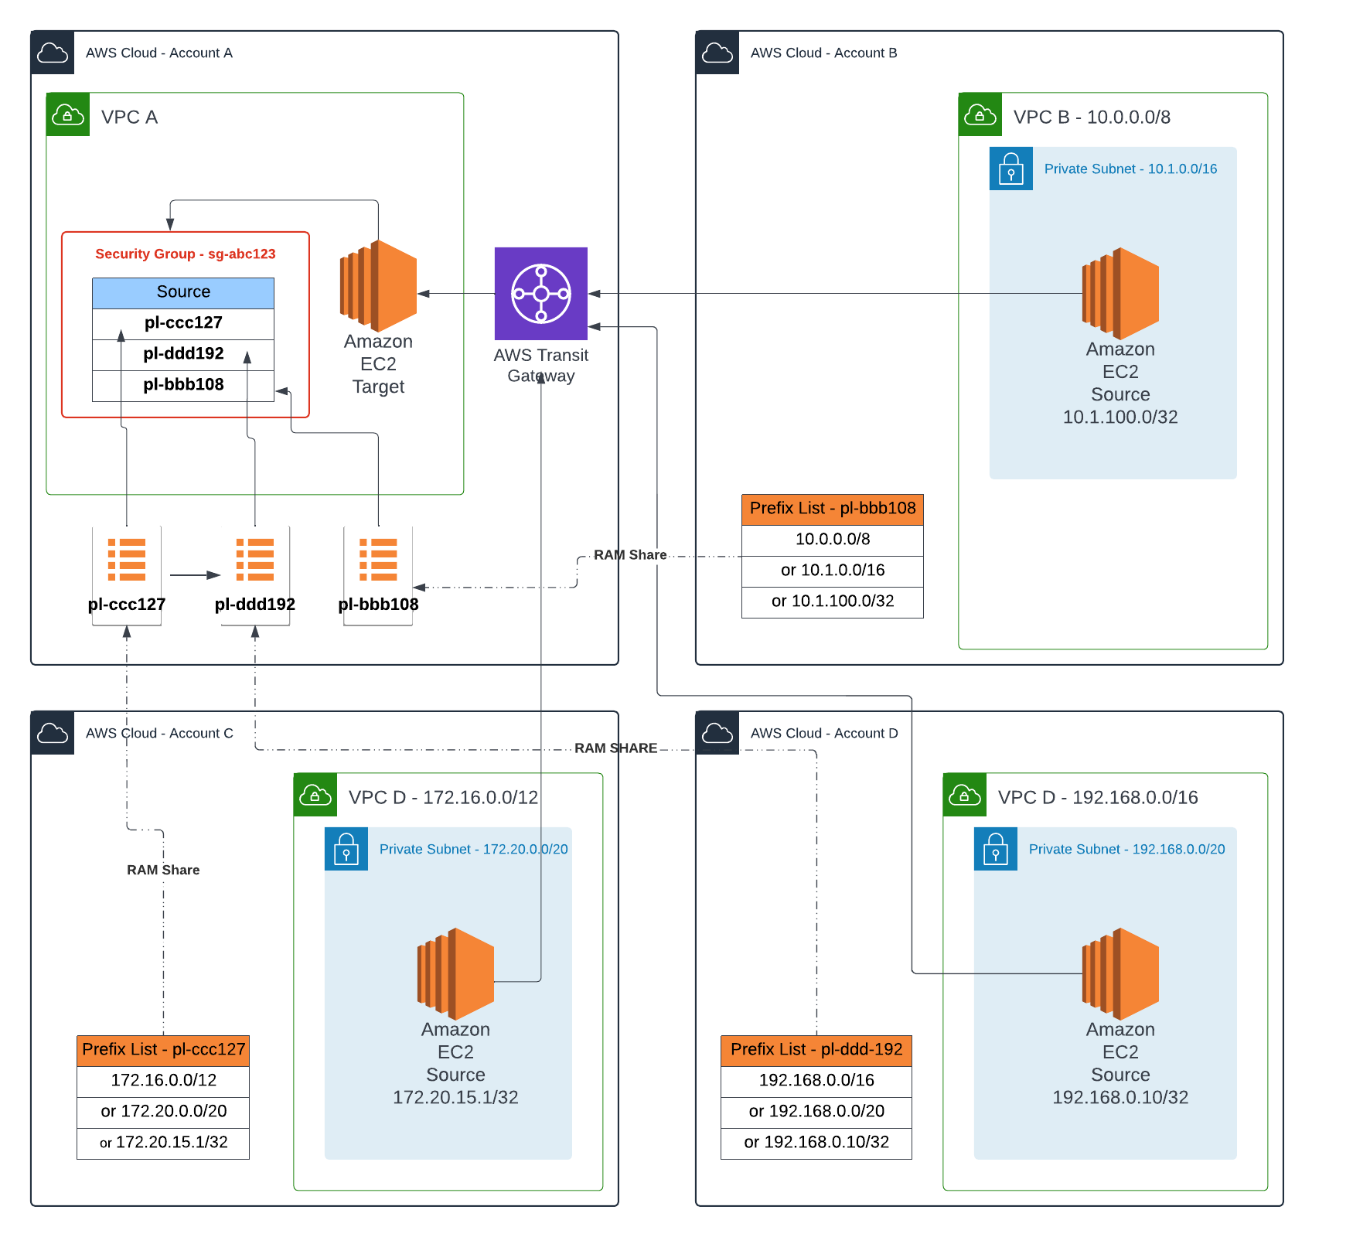This screenshot has width=1370, height=1237.
Task: Click the 'VPC D - 192.168.0.0/16' label
Action: tap(1098, 797)
